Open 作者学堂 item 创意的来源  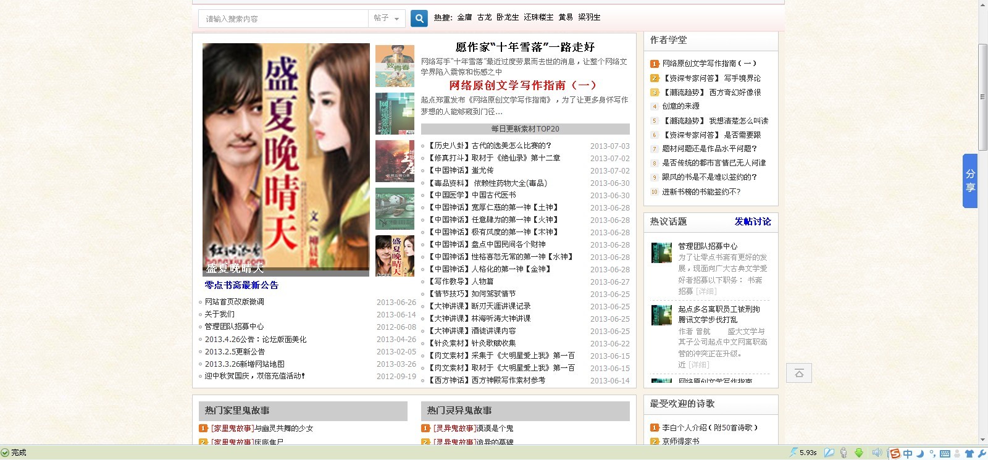680,106
